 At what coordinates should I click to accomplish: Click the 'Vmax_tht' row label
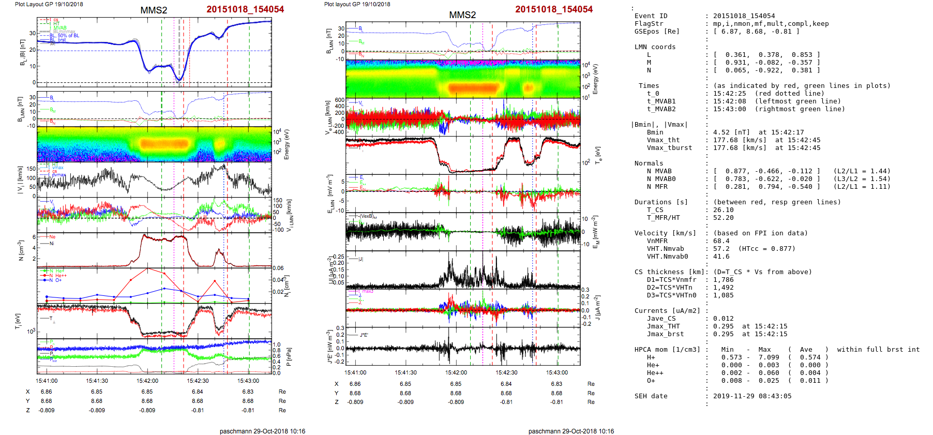pos(663,140)
